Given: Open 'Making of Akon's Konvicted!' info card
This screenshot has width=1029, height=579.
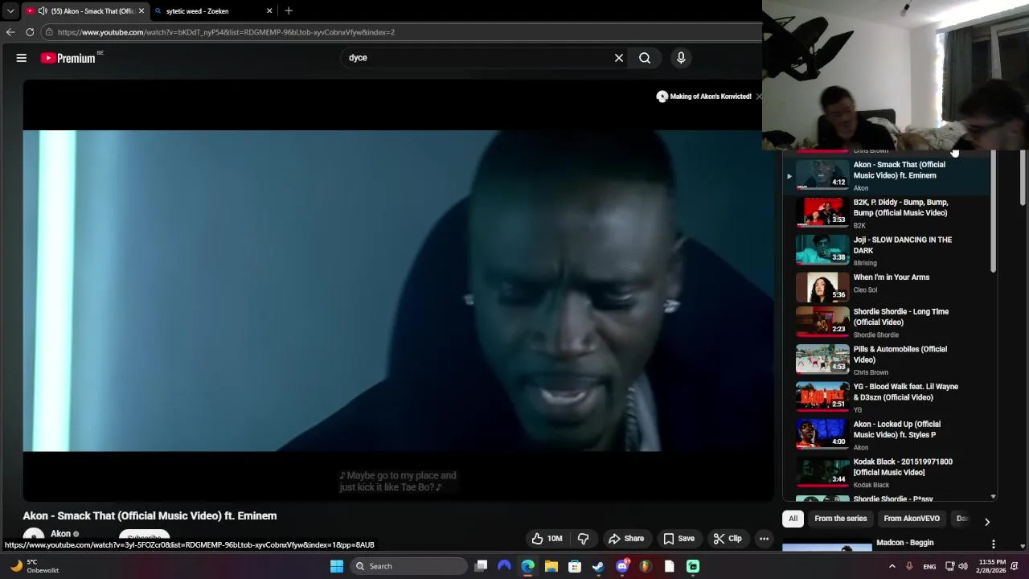Looking at the screenshot, I should point(704,96).
